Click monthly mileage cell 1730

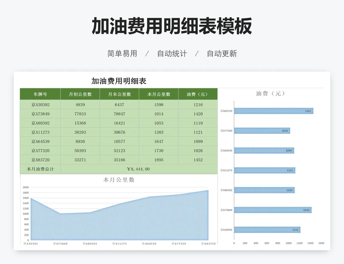(159, 151)
